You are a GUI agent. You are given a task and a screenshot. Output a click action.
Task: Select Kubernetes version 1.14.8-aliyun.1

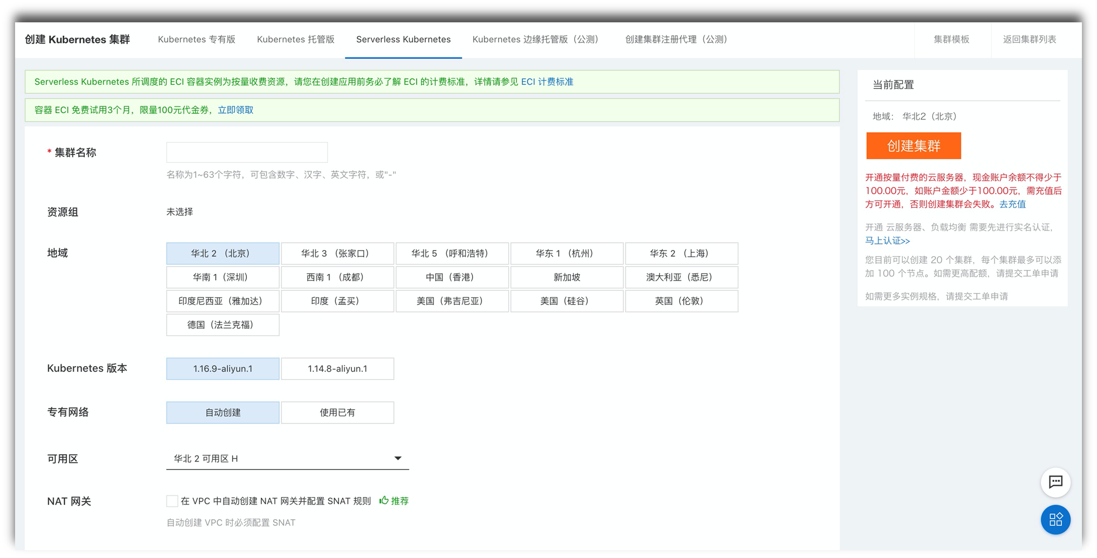[337, 369]
